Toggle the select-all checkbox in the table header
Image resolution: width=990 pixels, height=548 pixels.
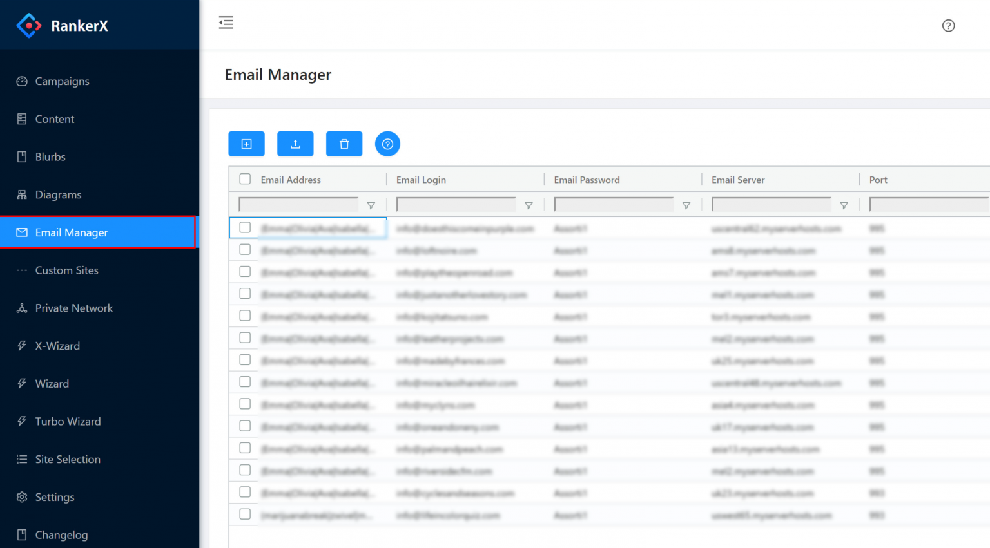pyautogui.click(x=245, y=178)
